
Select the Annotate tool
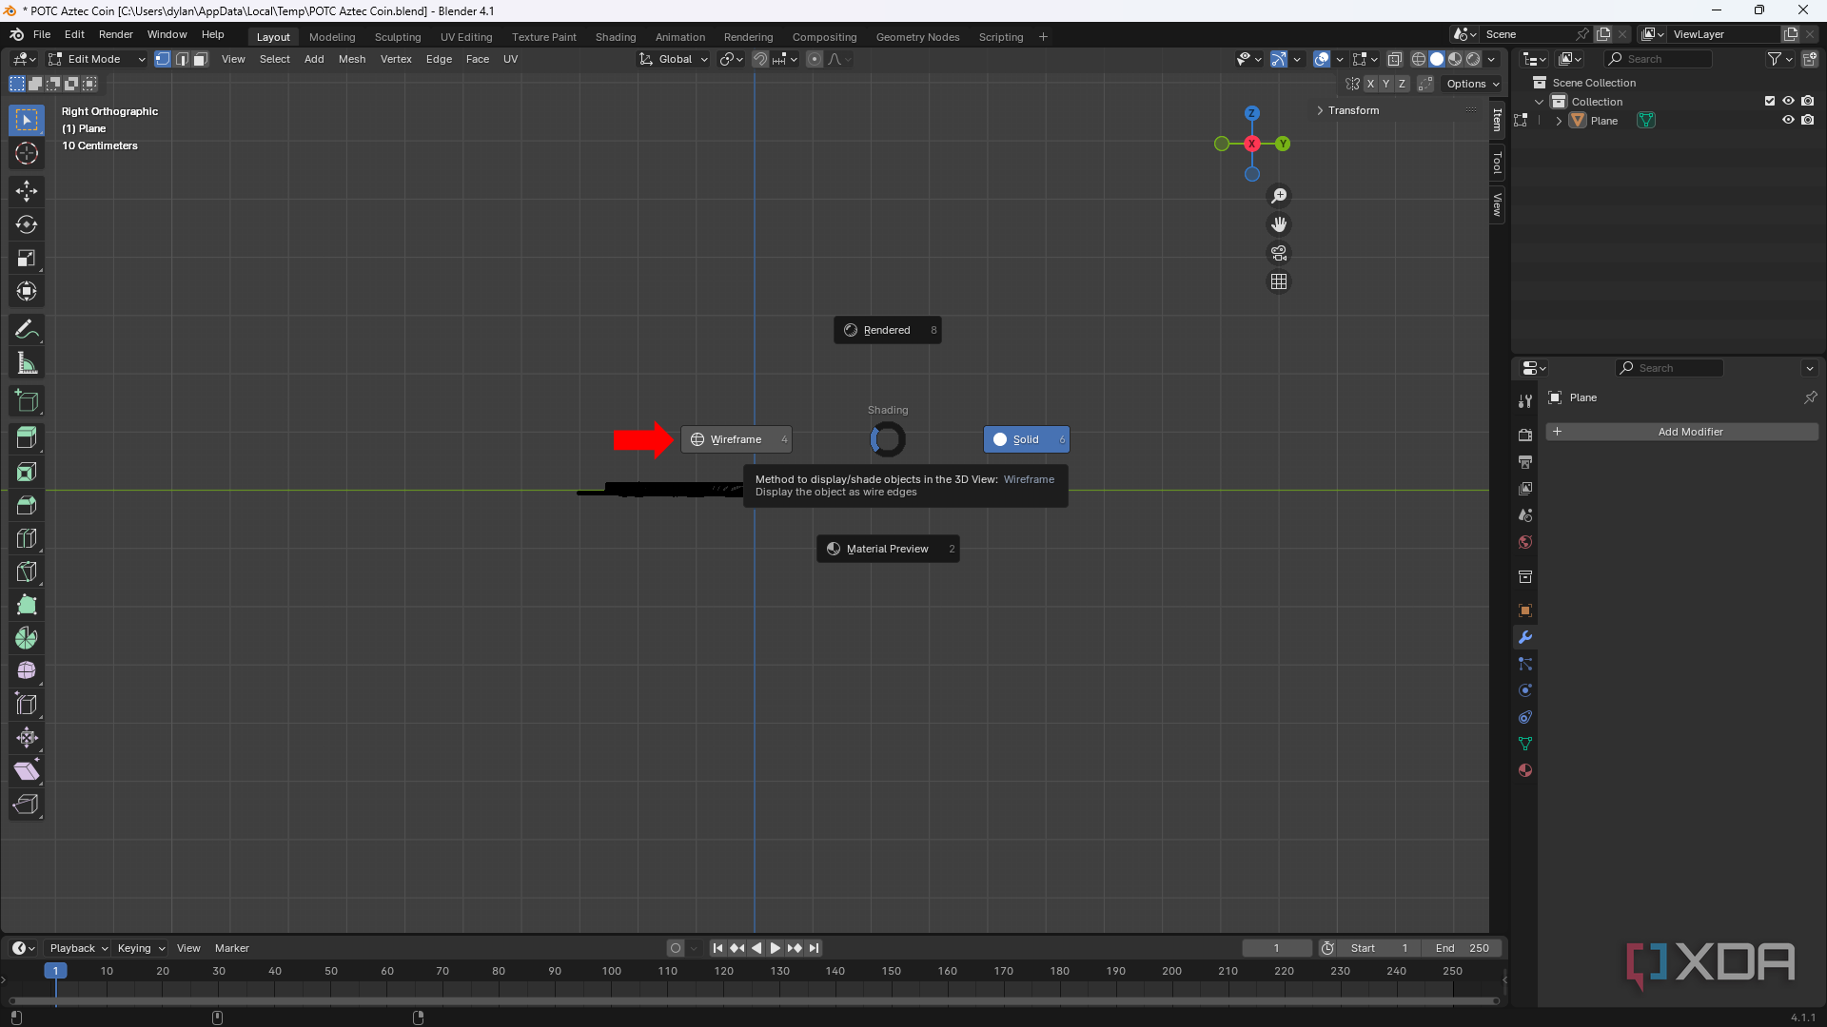[x=27, y=328]
